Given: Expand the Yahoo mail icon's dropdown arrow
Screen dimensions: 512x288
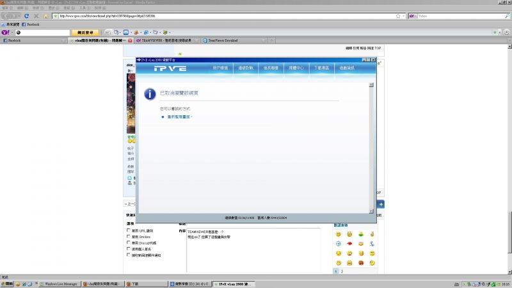Looking at the screenshot, I should click(131, 33).
